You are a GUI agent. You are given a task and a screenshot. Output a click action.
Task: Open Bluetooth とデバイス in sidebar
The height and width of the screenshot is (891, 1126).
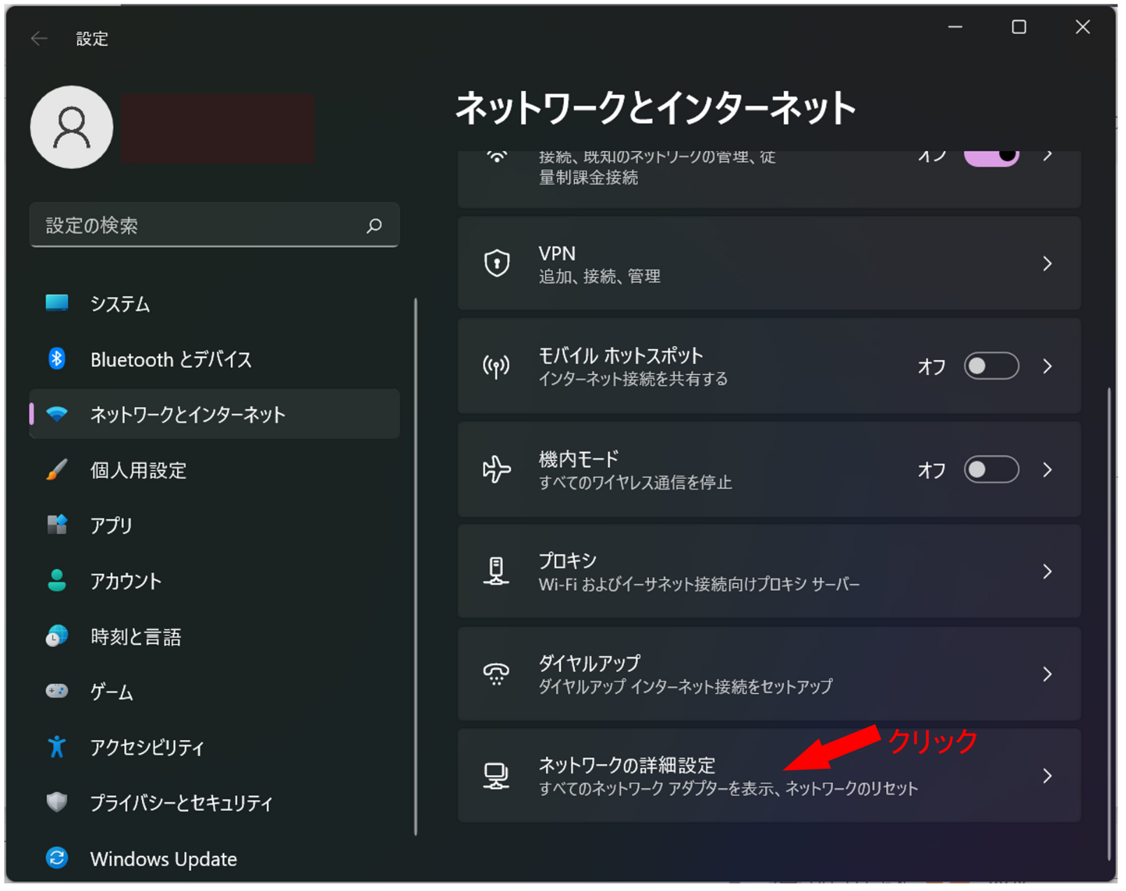(171, 359)
